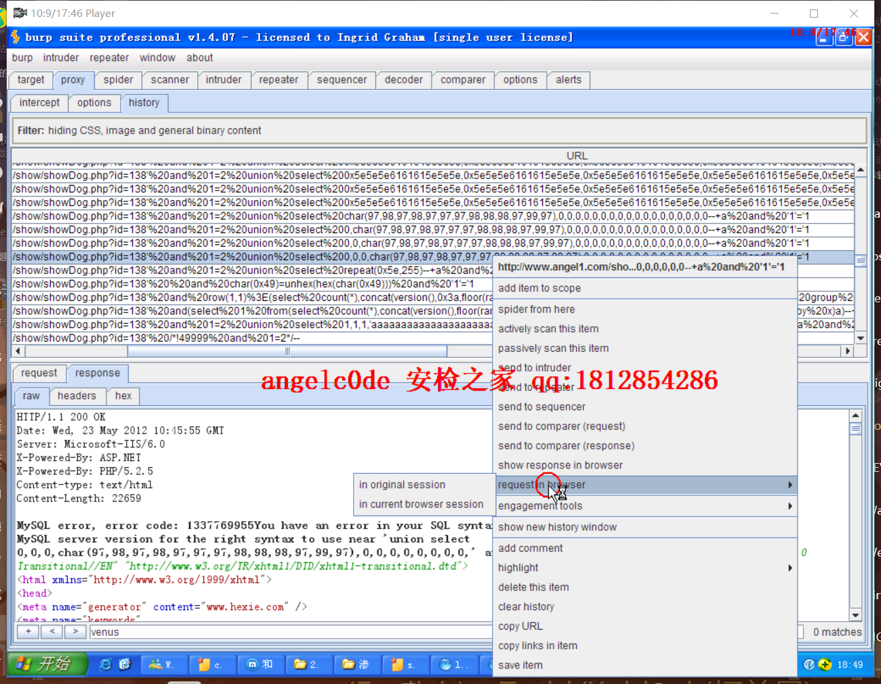
Task: Click the yellow plus tray icon
Action: [x=825, y=664]
